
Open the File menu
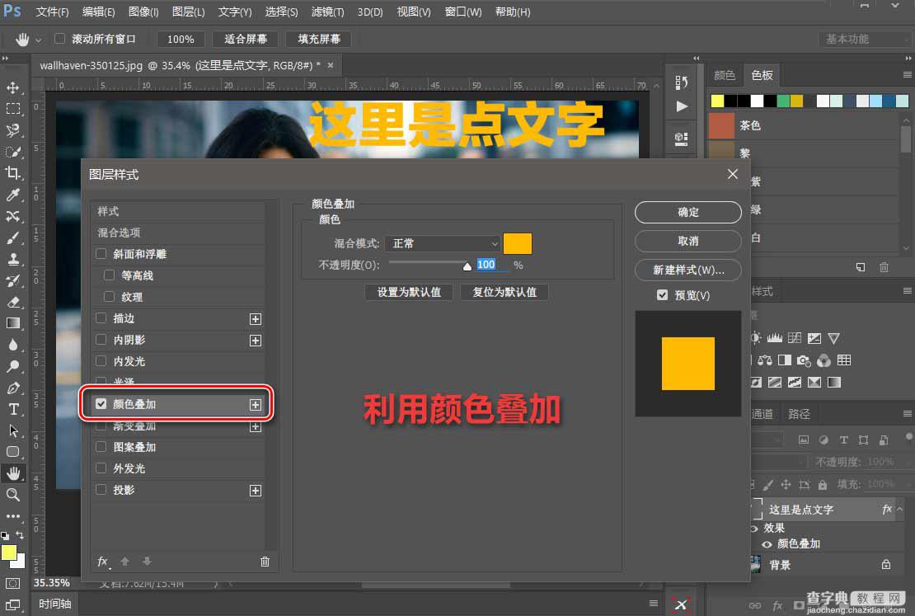[x=52, y=12]
